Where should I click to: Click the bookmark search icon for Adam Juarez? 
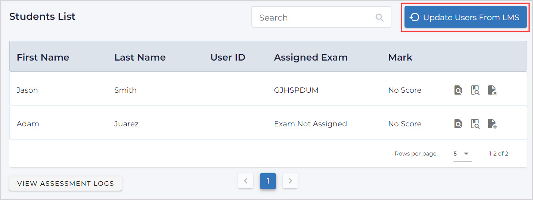475,124
